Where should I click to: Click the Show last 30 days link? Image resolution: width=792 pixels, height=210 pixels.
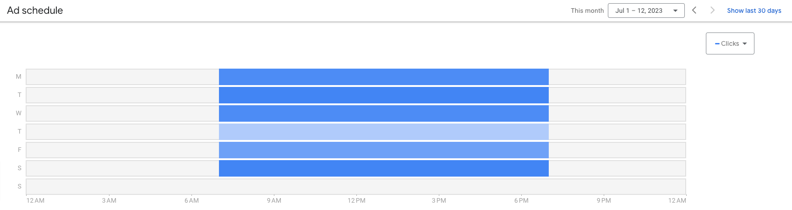coord(754,11)
